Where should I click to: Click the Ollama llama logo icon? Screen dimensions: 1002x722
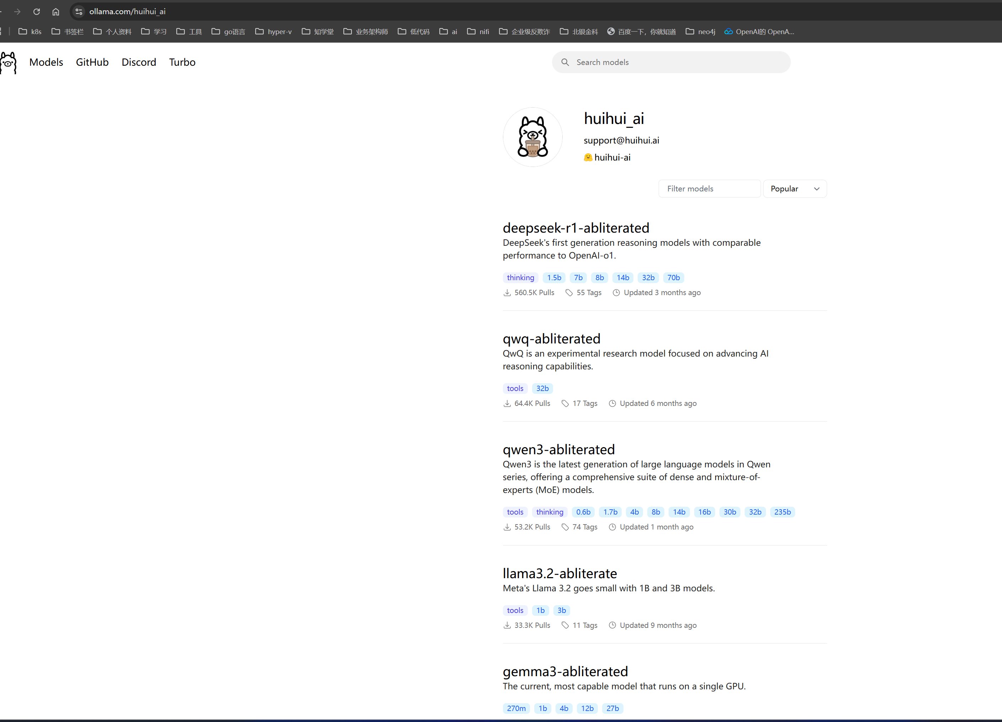tap(9, 62)
